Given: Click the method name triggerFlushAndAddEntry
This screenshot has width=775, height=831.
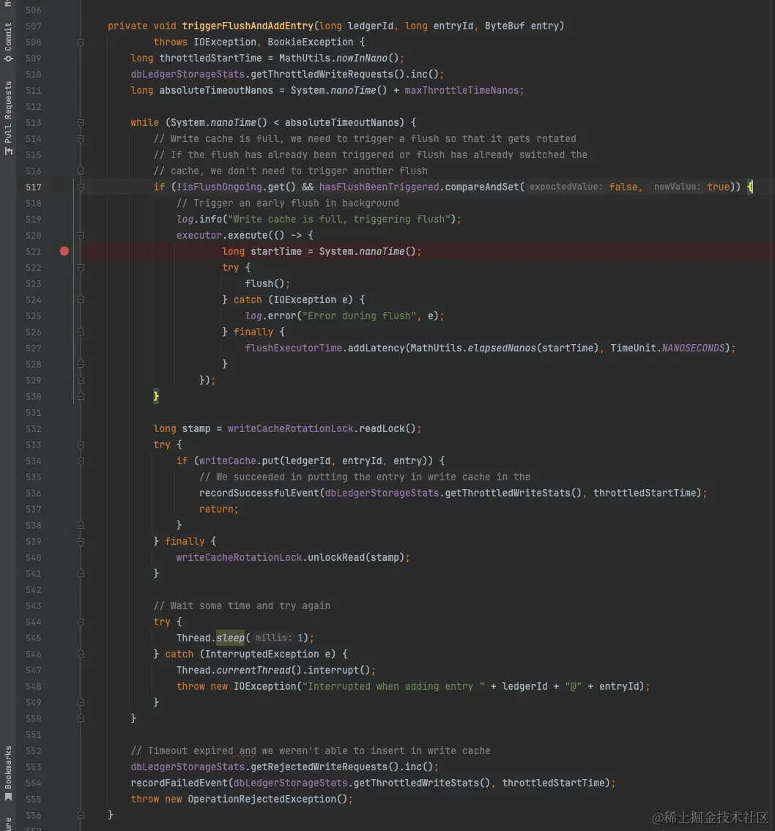Looking at the screenshot, I should 248,26.
